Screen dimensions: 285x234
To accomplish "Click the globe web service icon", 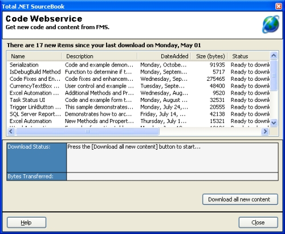I will tap(271, 24).
